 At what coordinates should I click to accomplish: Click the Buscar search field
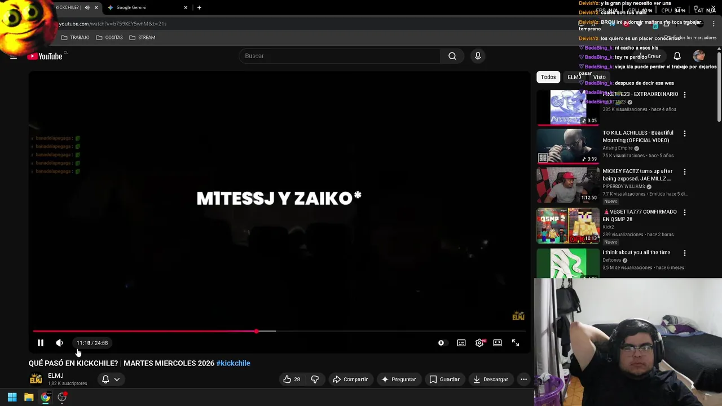point(341,56)
